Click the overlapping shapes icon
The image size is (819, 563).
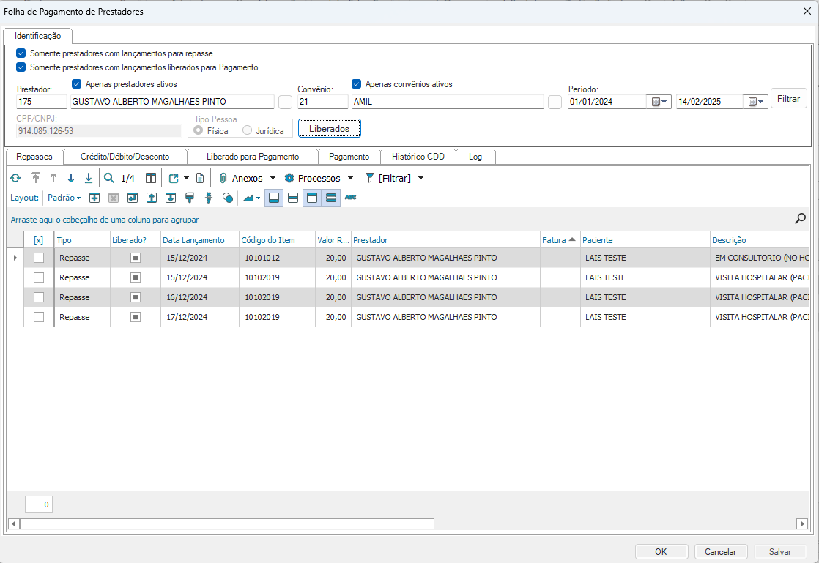click(228, 198)
